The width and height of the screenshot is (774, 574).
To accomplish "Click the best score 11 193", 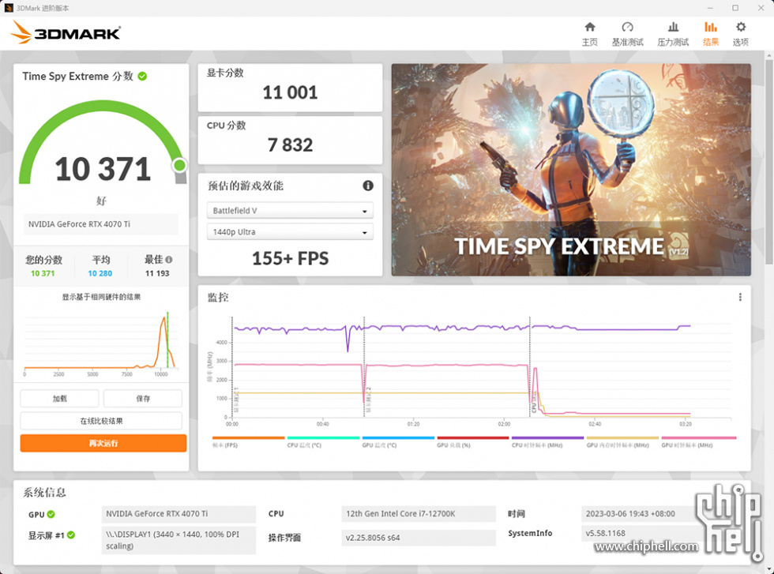I will 157,273.
